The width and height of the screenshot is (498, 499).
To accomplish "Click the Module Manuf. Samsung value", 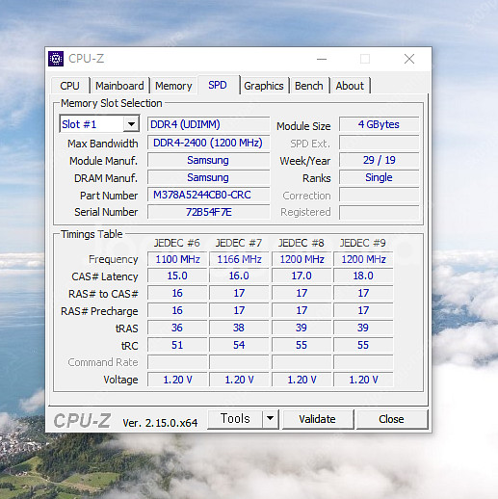I will pos(208,160).
